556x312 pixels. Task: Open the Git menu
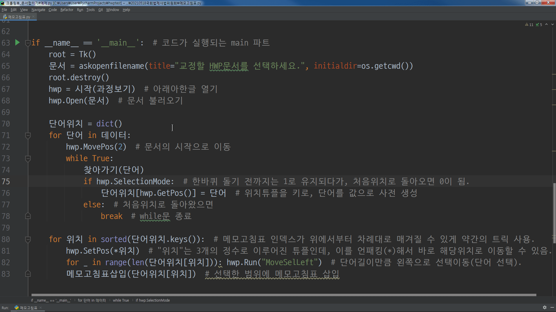[x=100, y=10]
